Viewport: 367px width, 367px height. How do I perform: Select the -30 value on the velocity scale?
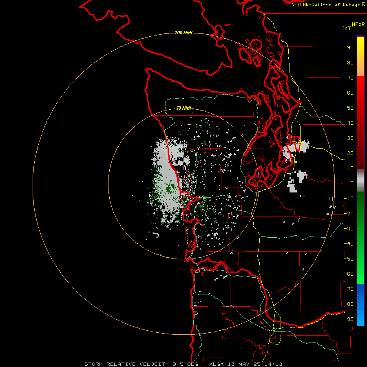click(349, 229)
